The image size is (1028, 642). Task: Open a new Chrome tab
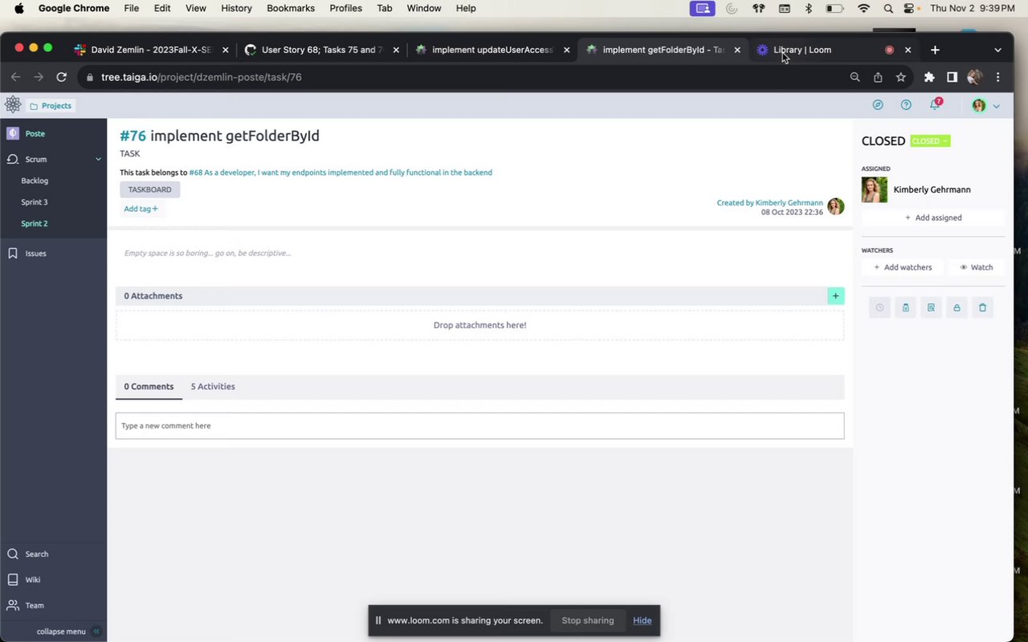tap(935, 50)
